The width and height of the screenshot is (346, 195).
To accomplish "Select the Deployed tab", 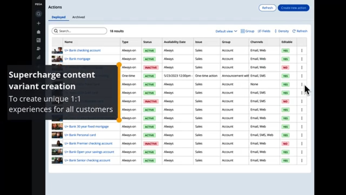I will click(x=59, y=17).
